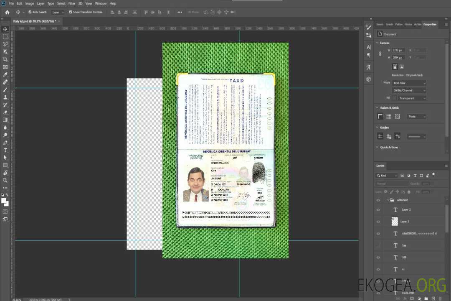Image resolution: width=451 pixels, height=301 pixels.
Task: Click the canvas height field
Action: coord(398,58)
